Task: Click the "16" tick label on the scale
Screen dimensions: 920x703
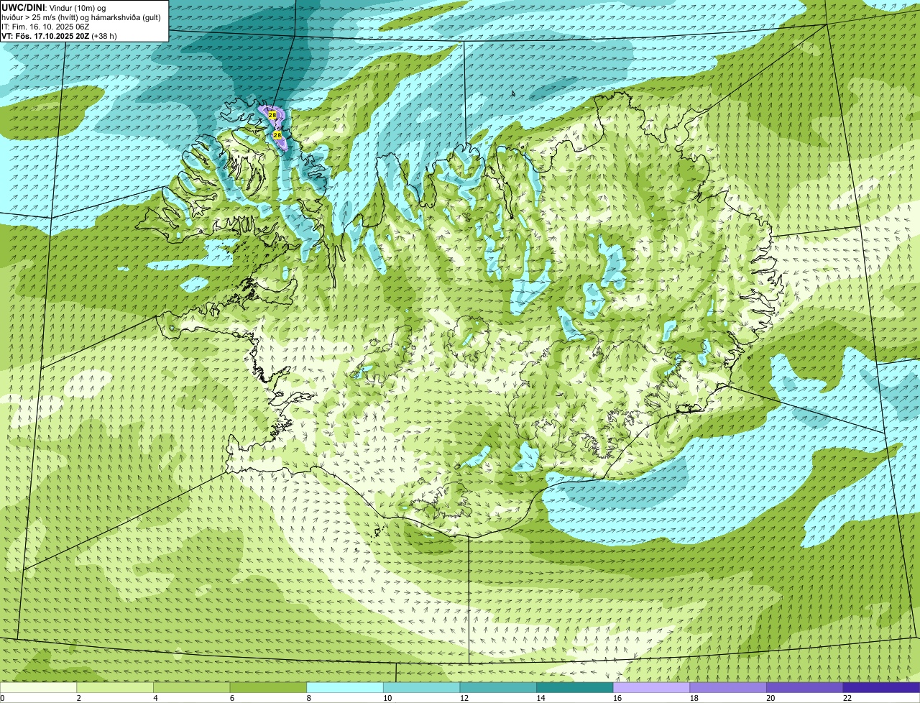Action: [617, 698]
